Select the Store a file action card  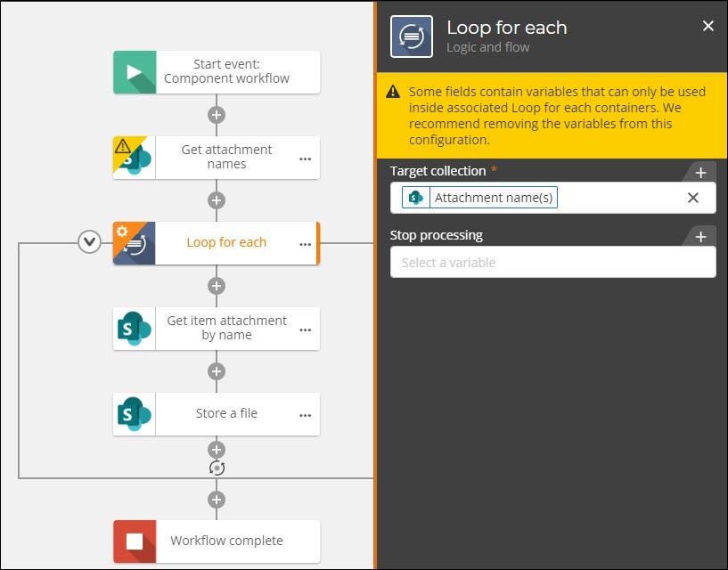217,414
